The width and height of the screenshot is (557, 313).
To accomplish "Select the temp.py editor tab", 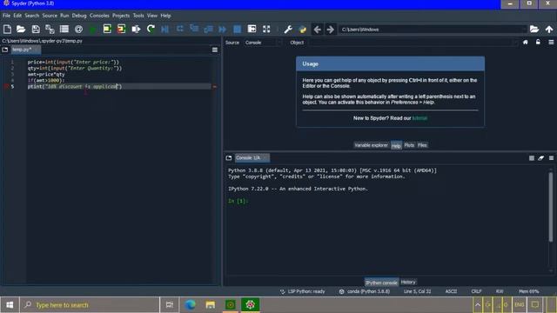I will 25,50.
